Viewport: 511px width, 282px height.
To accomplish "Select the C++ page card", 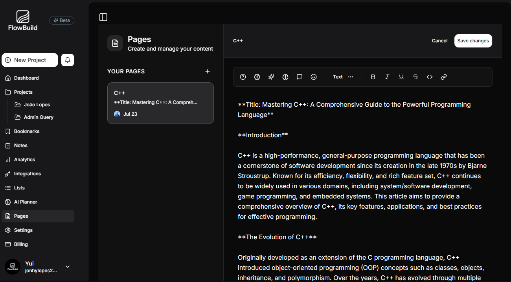I will tap(160, 103).
